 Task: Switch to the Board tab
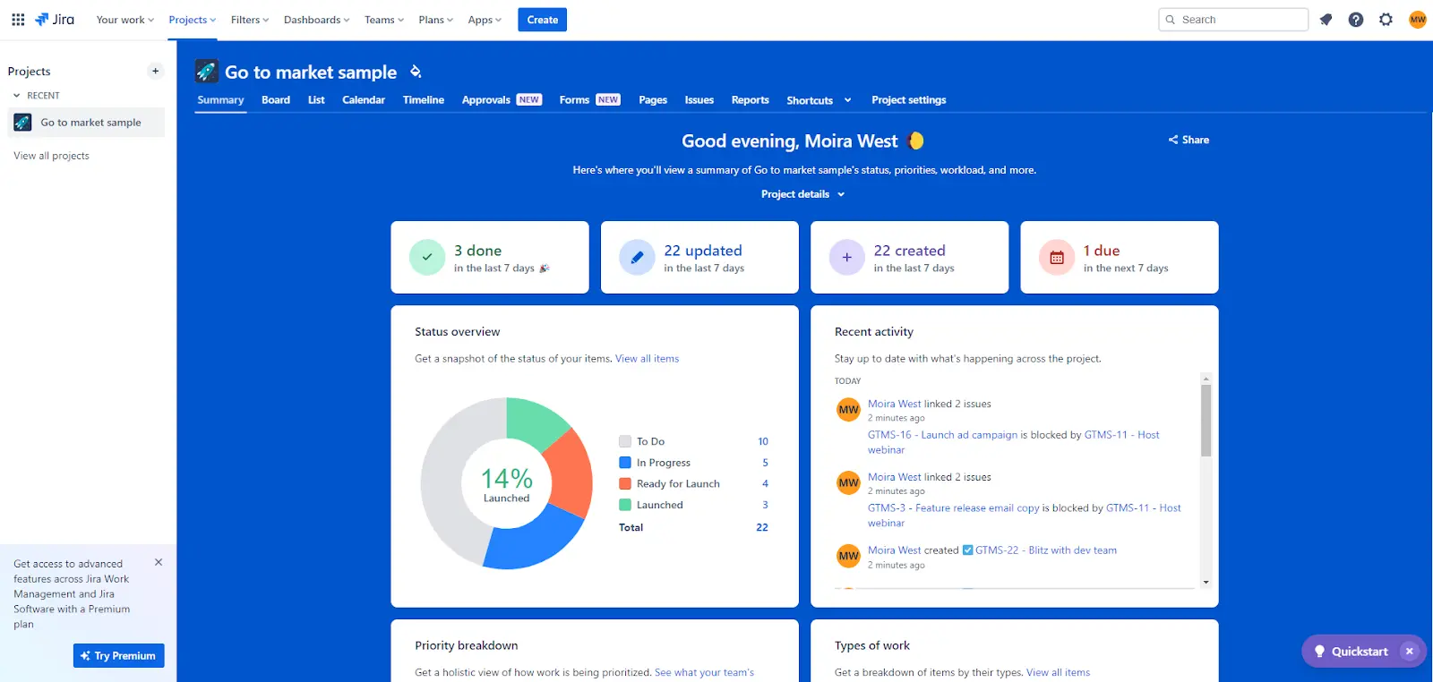pyautogui.click(x=276, y=100)
